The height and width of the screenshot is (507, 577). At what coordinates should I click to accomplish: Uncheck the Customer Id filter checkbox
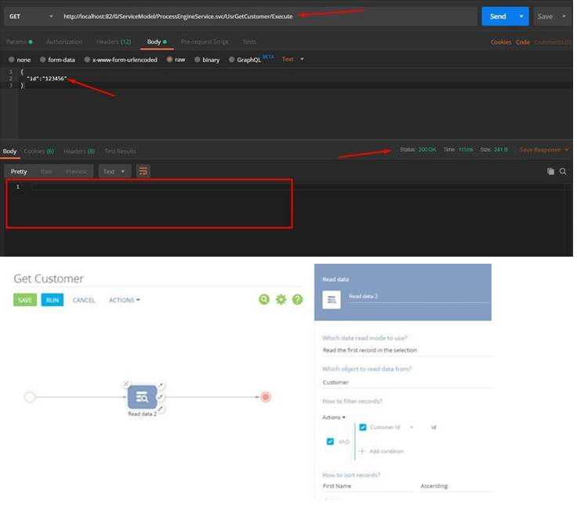pyautogui.click(x=362, y=427)
